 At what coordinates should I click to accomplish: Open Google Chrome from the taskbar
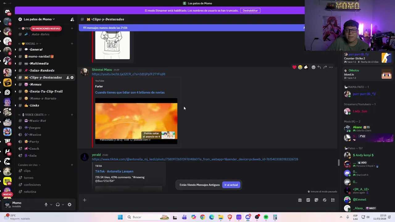202,217
